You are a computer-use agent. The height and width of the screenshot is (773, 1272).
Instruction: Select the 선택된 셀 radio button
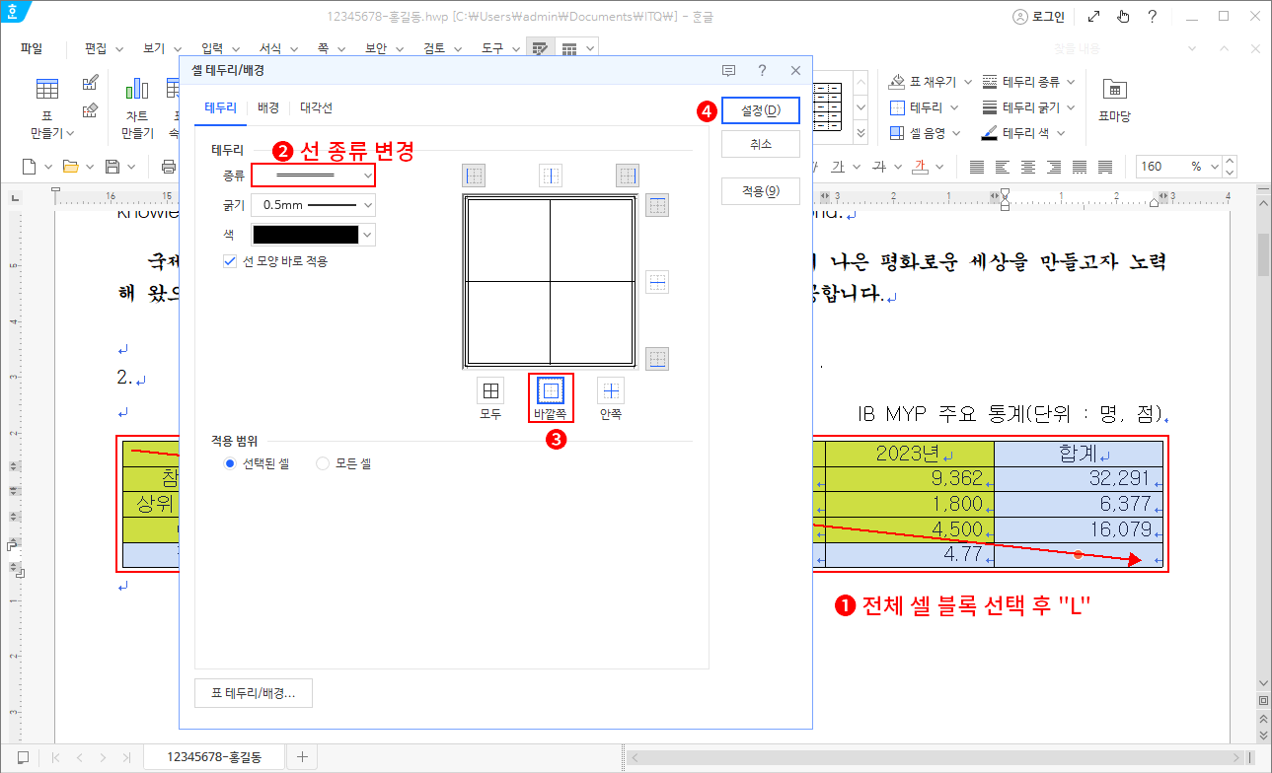tap(230, 463)
